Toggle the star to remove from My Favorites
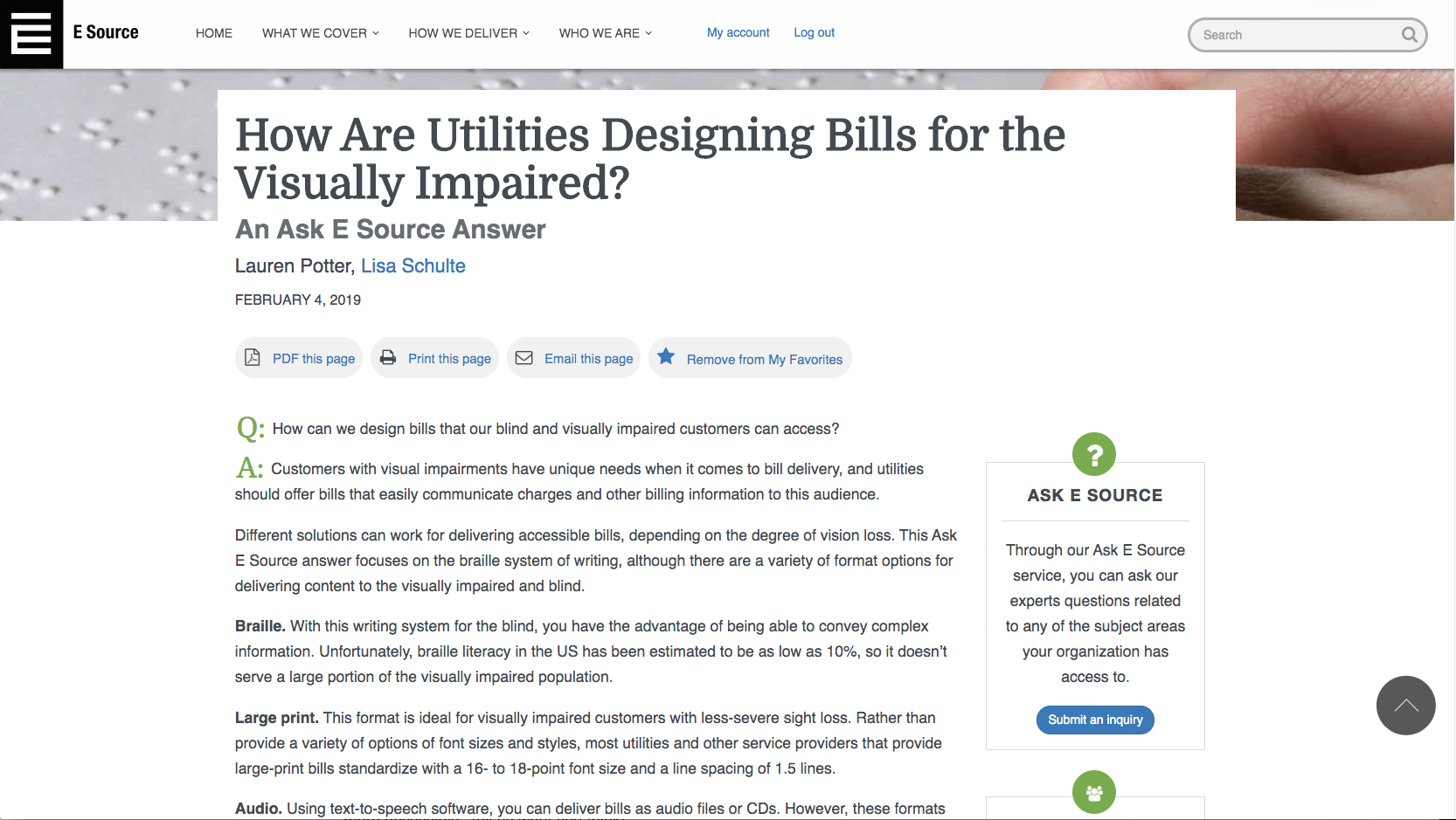Viewport: 1456px width, 820px height. (x=666, y=356)
